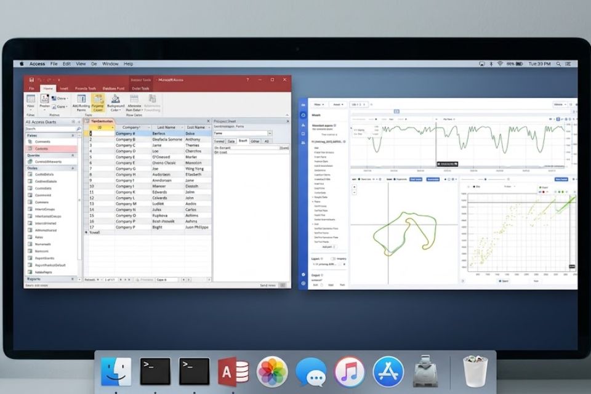Click the range handle on the top timeline bar

396,111
